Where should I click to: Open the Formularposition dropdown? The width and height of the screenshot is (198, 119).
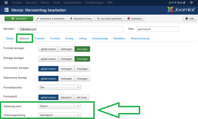[60, 87]
